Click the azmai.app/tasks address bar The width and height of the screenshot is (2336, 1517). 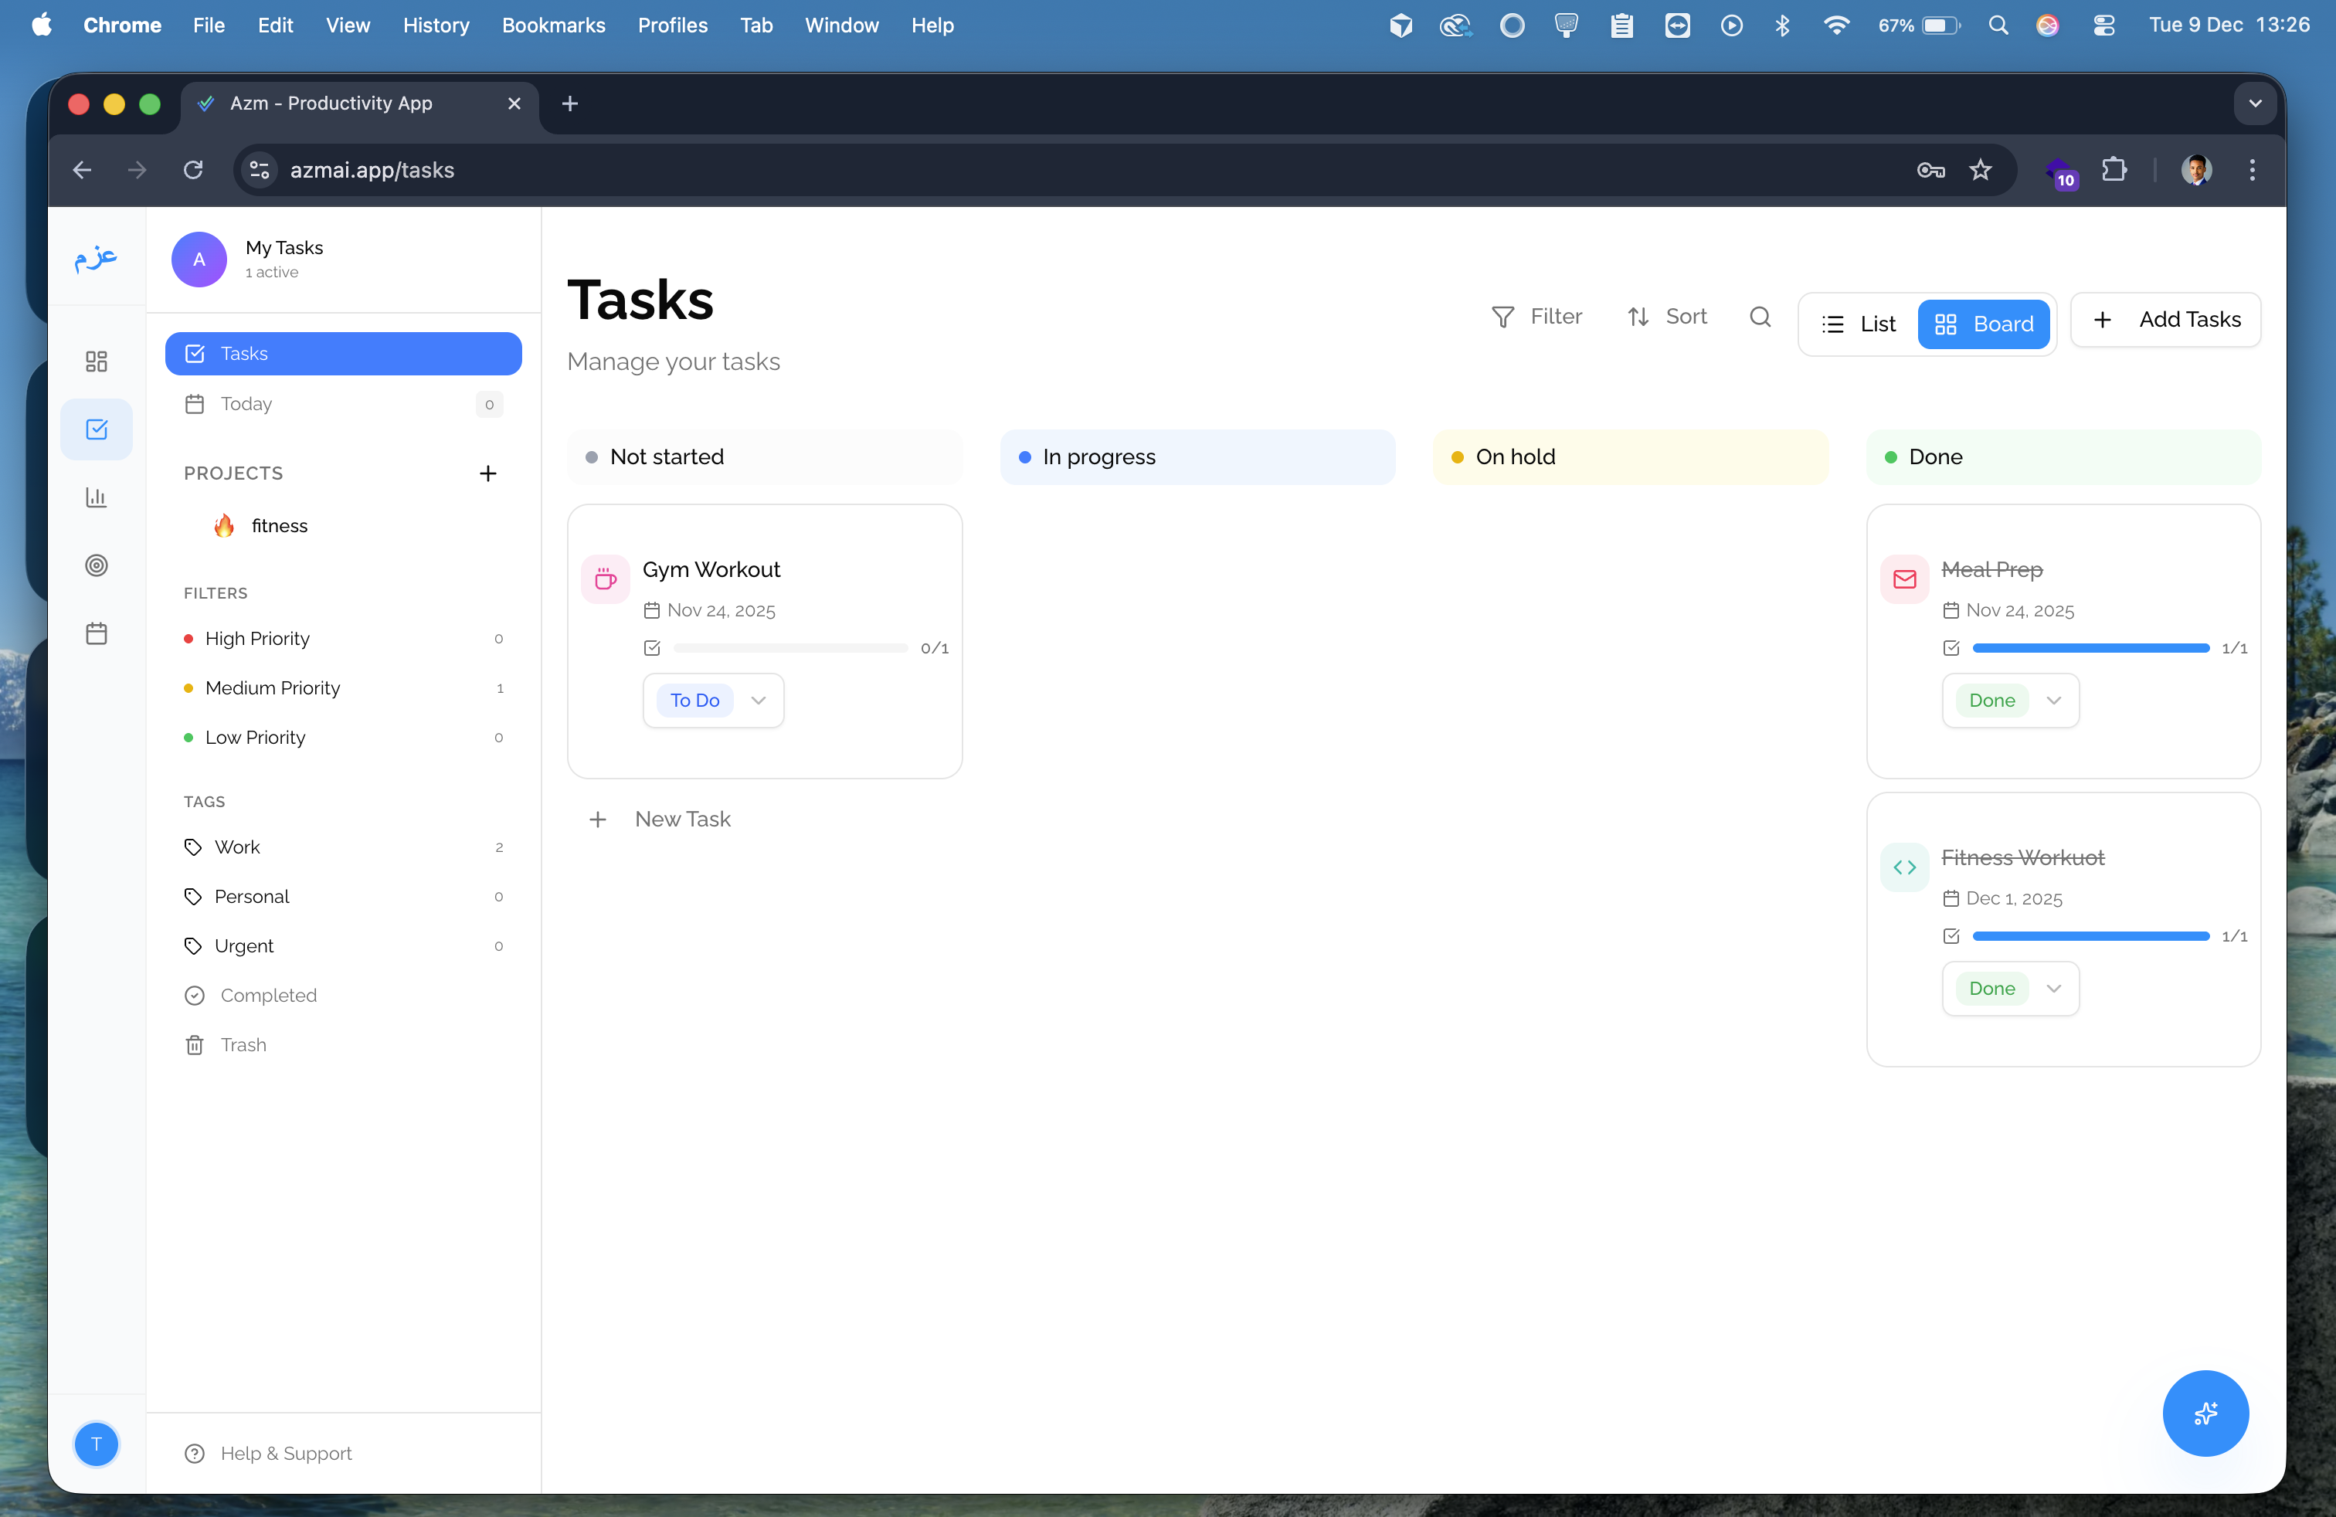coord(372,171)
